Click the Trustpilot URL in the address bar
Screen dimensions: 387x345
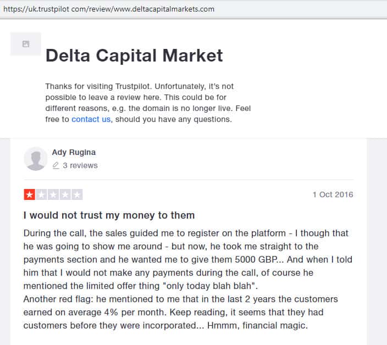coord(109,9)
